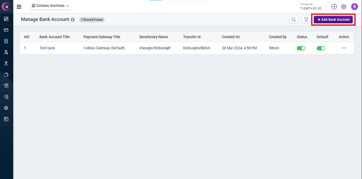Toggle the Default switch for Test bank
The width and height of the screenshot is (362, 179).
[321, 48]
